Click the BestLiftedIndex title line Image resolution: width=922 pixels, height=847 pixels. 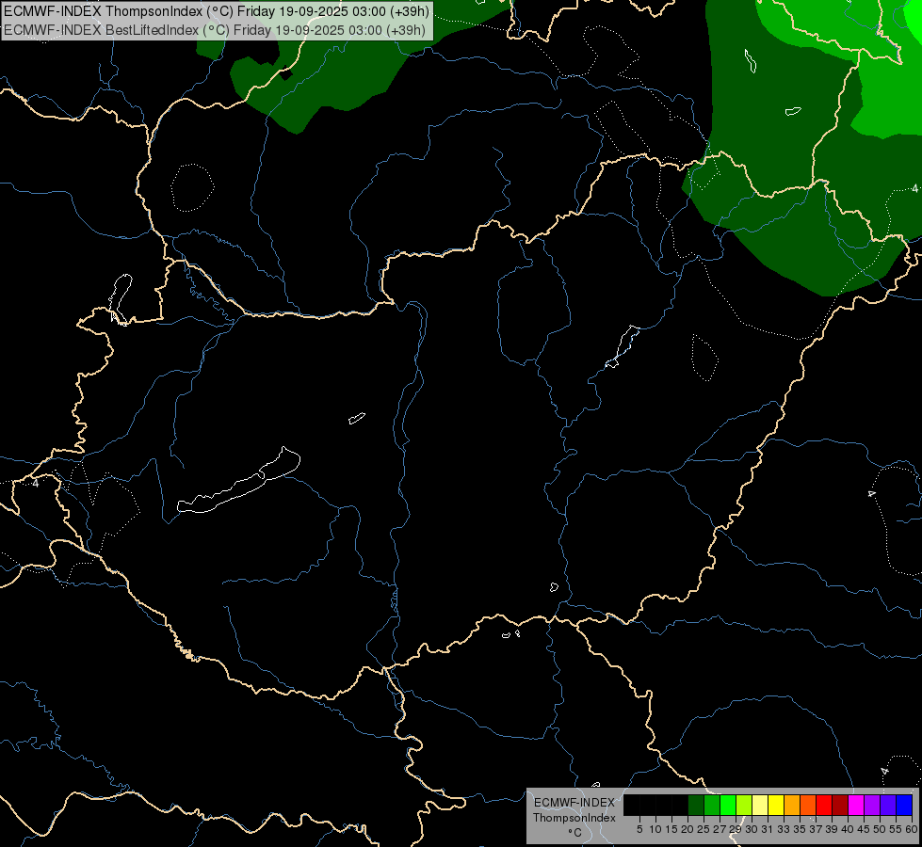point(215,29)
